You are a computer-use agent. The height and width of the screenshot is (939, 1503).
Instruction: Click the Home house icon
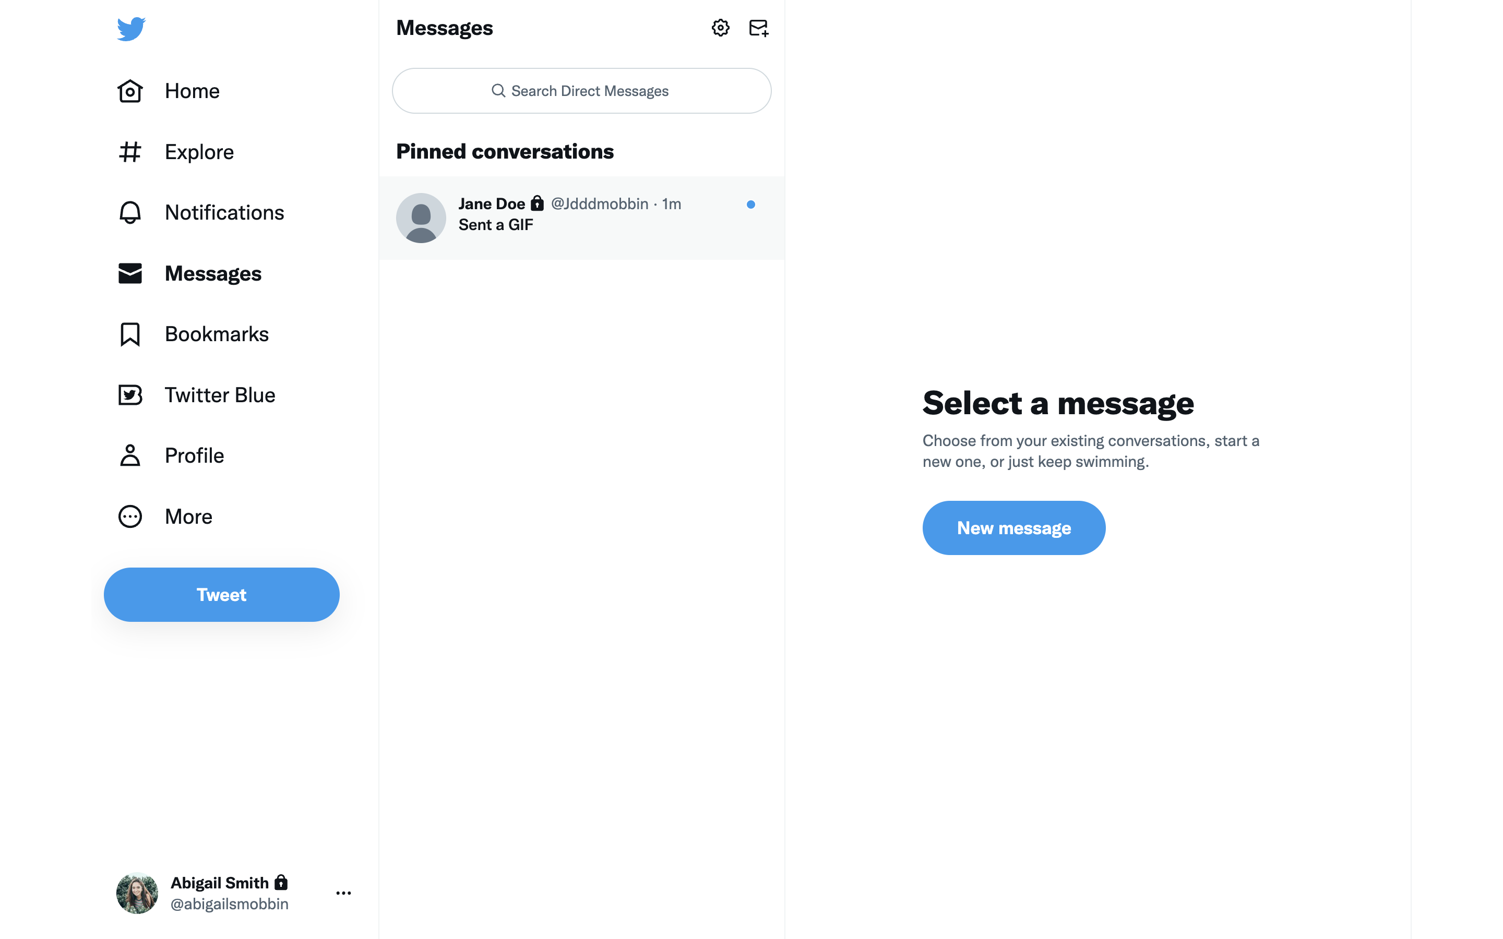click(130, 91)
